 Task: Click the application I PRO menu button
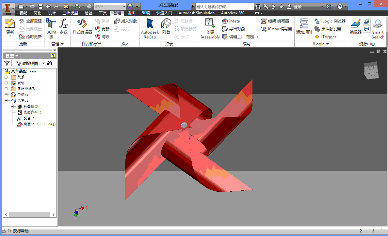click(x=8, y=9)
